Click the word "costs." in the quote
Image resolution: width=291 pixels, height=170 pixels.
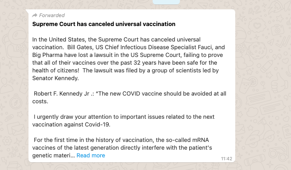[40, 101]
